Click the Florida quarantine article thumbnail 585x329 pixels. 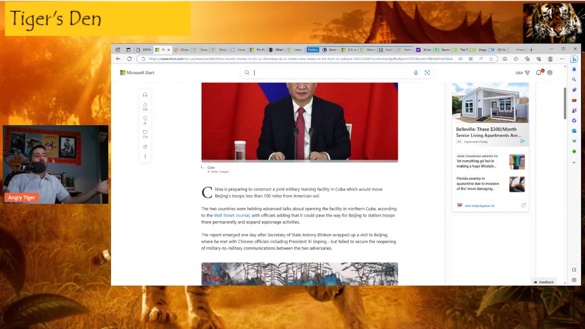(x=517, y=184)
